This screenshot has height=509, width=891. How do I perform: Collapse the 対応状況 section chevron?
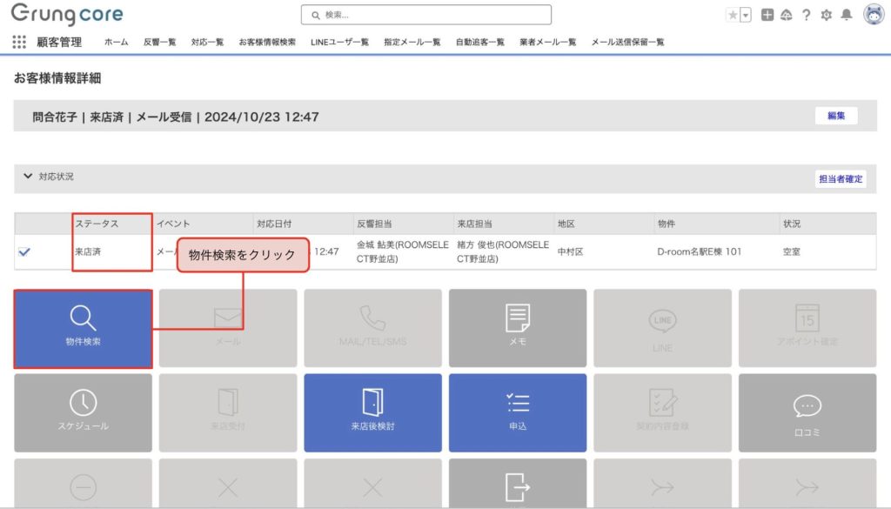28,177
